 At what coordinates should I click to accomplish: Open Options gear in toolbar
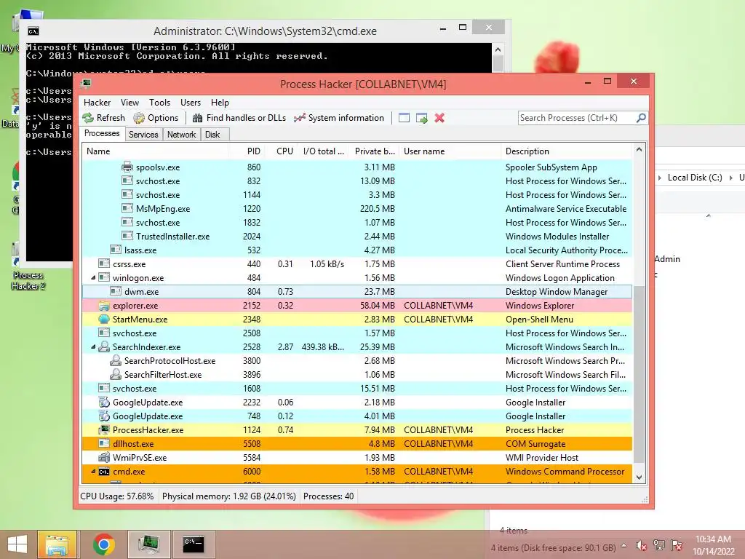139,118
